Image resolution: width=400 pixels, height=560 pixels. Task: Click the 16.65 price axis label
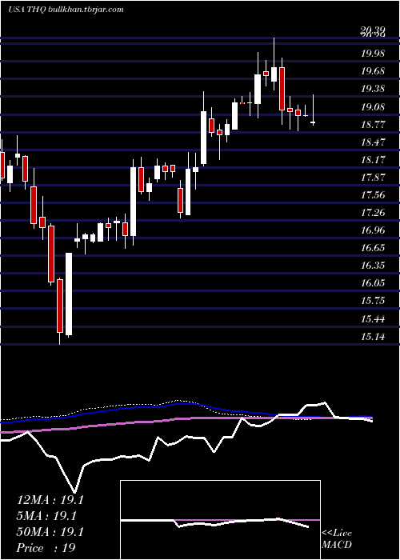373,248
